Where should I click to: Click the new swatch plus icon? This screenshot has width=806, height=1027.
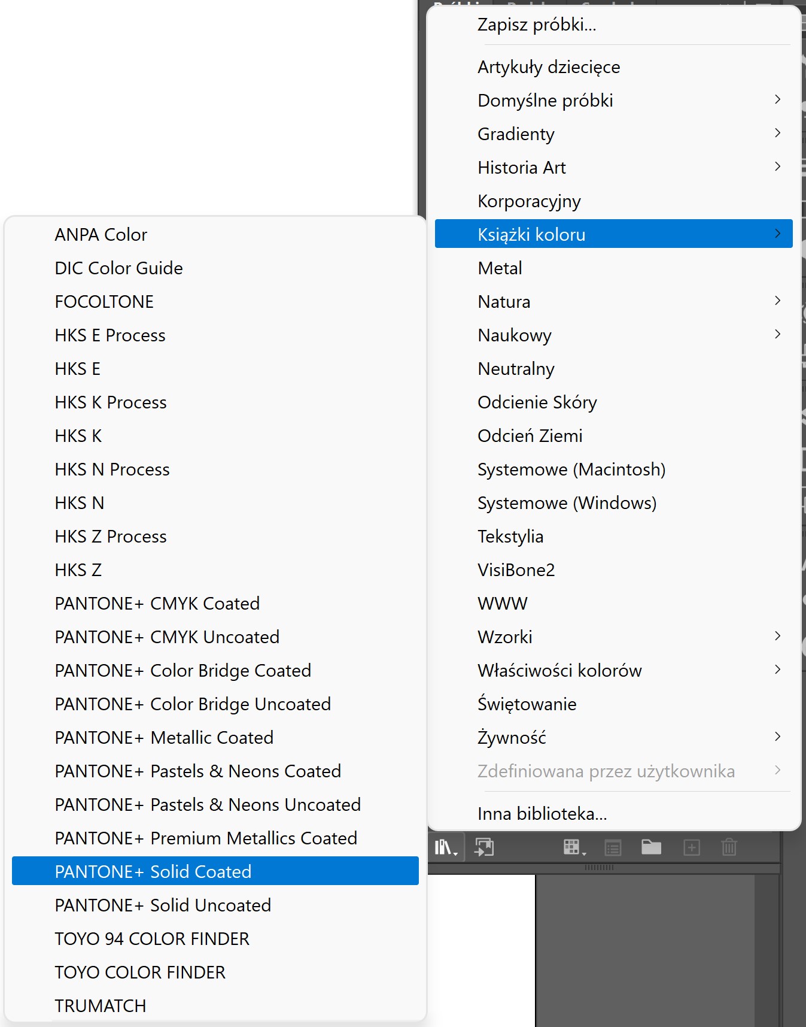point(692,847)
